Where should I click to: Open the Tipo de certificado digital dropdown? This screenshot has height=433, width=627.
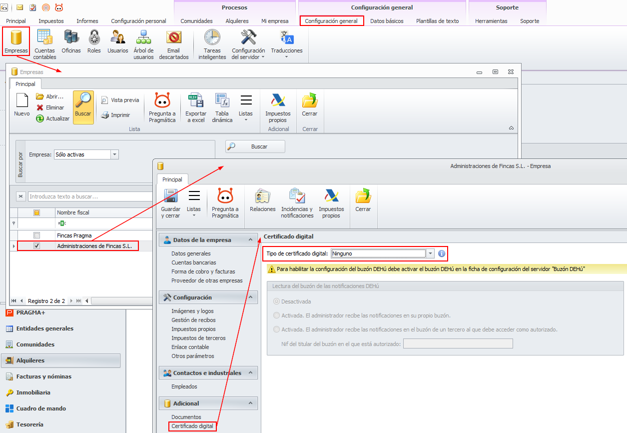pos(430,253)
